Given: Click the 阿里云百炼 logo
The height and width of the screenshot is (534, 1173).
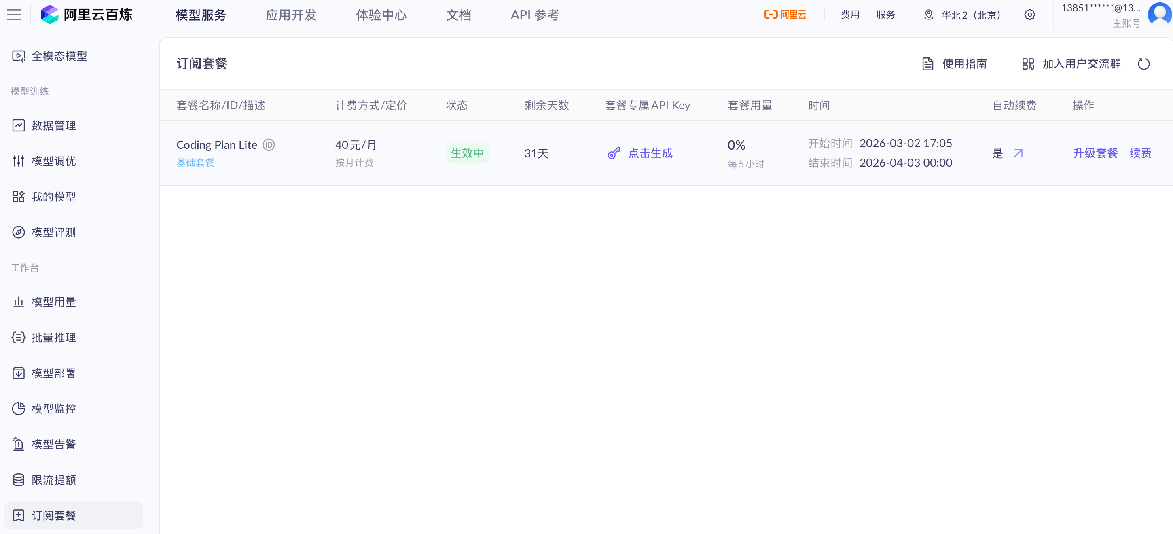Looking at the screenshot, I should point(87,15).
